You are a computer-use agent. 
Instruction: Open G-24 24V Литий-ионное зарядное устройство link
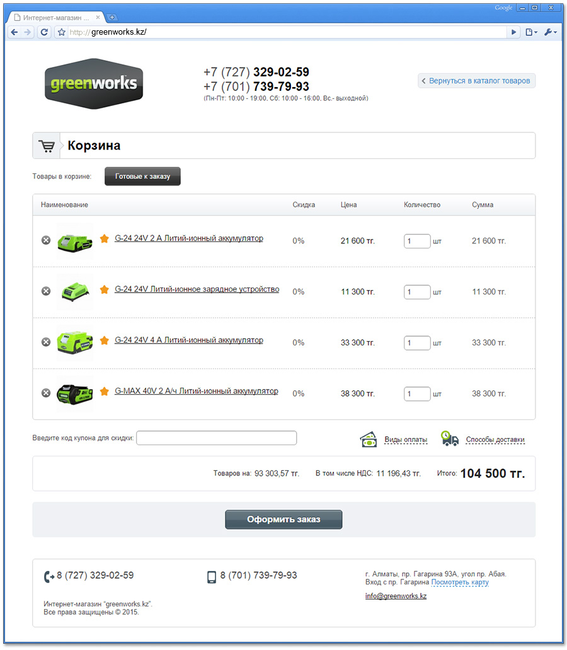click(x=197, y=289)
